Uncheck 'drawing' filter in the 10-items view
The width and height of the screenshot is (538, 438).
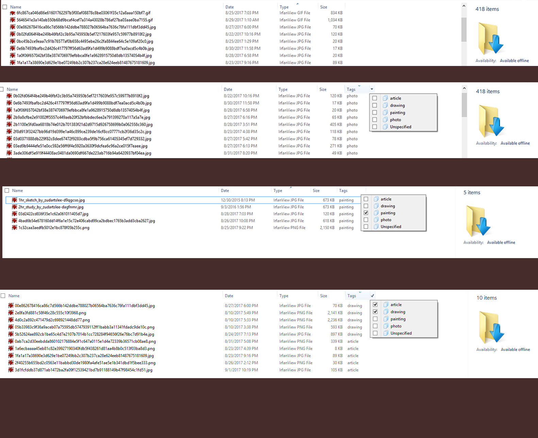(375, 312)
